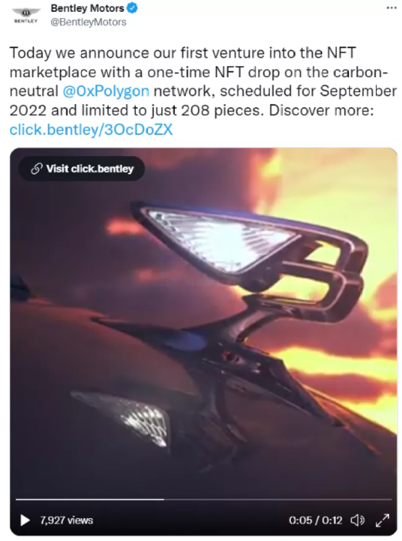Mute the video using the speaker icon
The height and width of the screenshot is (541, 402).
(358, 520)
